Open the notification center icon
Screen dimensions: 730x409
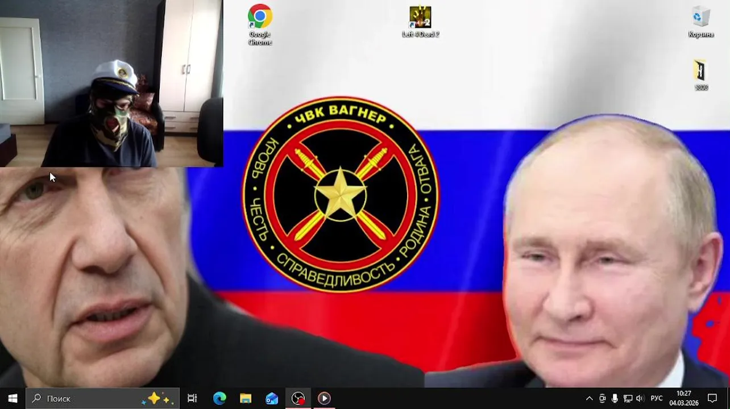click(x=712, y=398)
